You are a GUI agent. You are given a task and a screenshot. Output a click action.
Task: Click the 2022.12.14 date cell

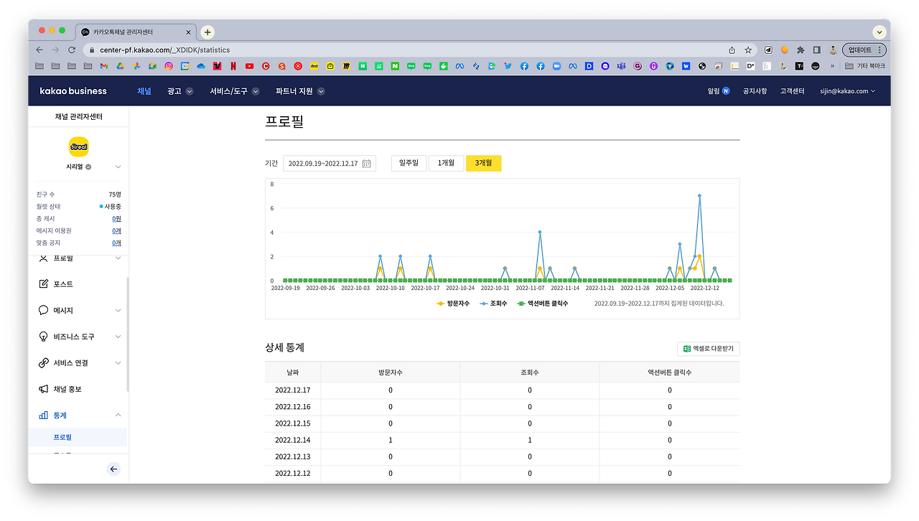tap(293, 440)
